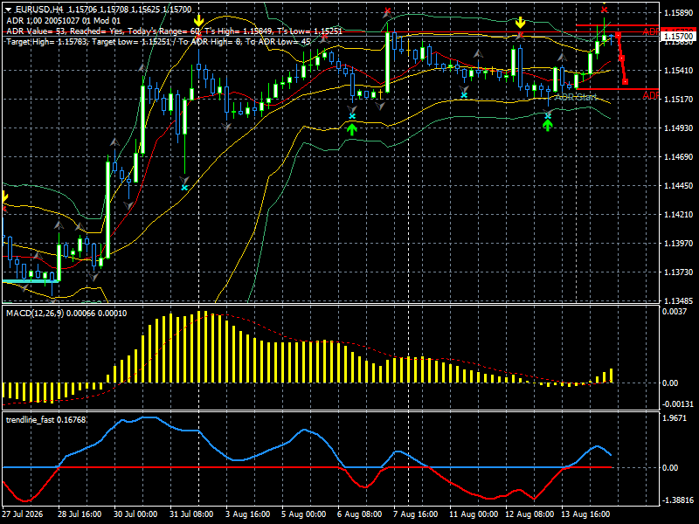Click the current price tag 1.15700

(x=679, y=36)
